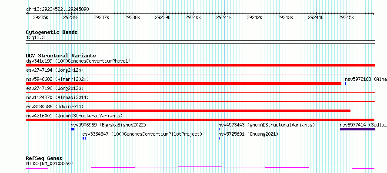This screenshot has height=173, width=387.
Task: Click the dgv341e199 red variant bar
Action: (200, 65)
